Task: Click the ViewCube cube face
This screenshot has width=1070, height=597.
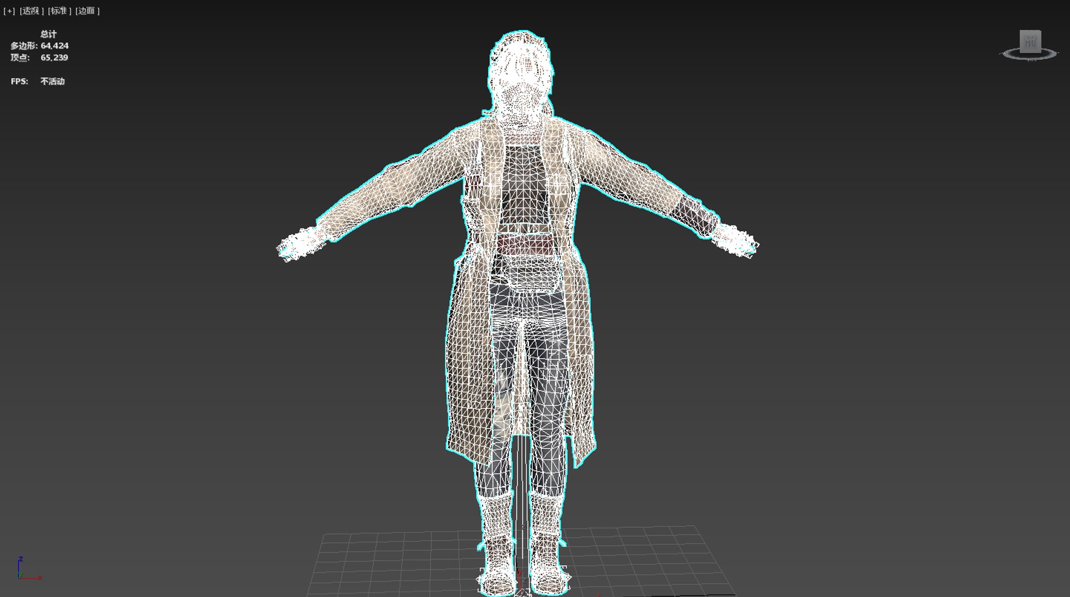Action: click(1030, 42)
